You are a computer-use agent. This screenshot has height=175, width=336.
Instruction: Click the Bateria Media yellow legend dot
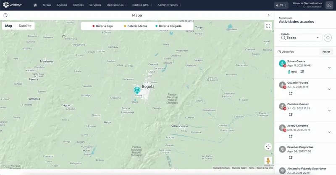pyautogui.click(x=125, y=26)
